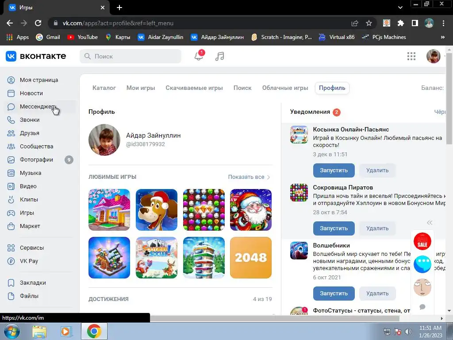This screenshot has width=453, height=340.
Task: Open Закладки in the sidebar
Action: [33, 283]
